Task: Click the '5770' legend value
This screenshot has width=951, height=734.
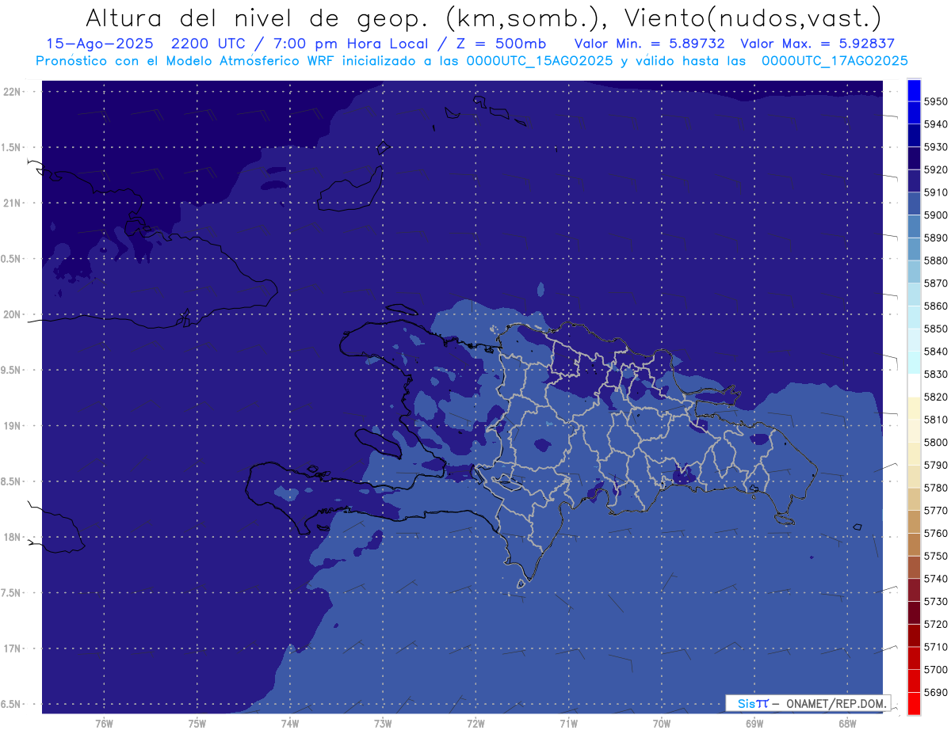Action: click(935, 511)
